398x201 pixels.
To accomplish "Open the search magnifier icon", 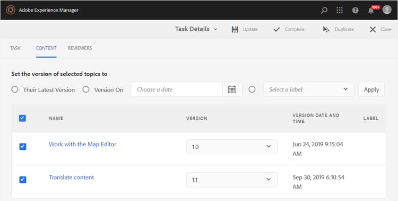I will pyautogui.click(x=324, y=11).
